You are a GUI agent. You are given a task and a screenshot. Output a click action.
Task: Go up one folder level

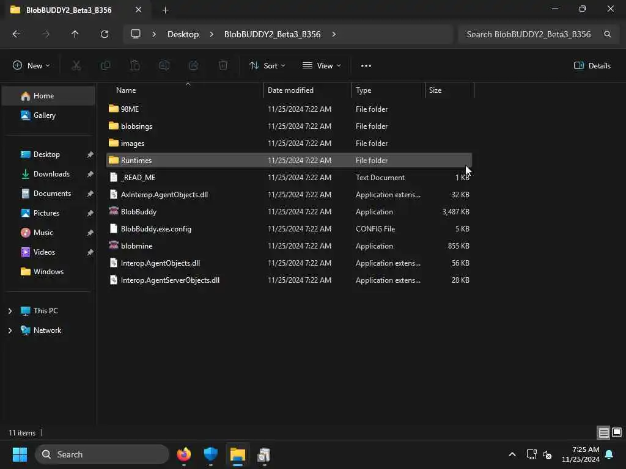[x=75, y=34]
